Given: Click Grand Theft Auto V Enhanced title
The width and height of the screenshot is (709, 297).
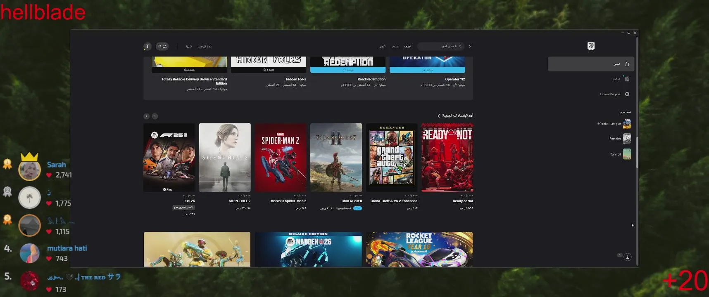Looking at the screenshot, I should 394,201.
